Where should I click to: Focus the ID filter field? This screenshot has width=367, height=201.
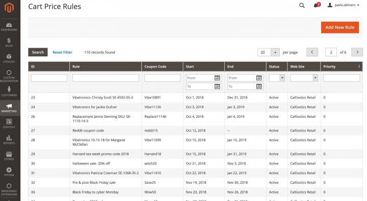coord(49,78)
